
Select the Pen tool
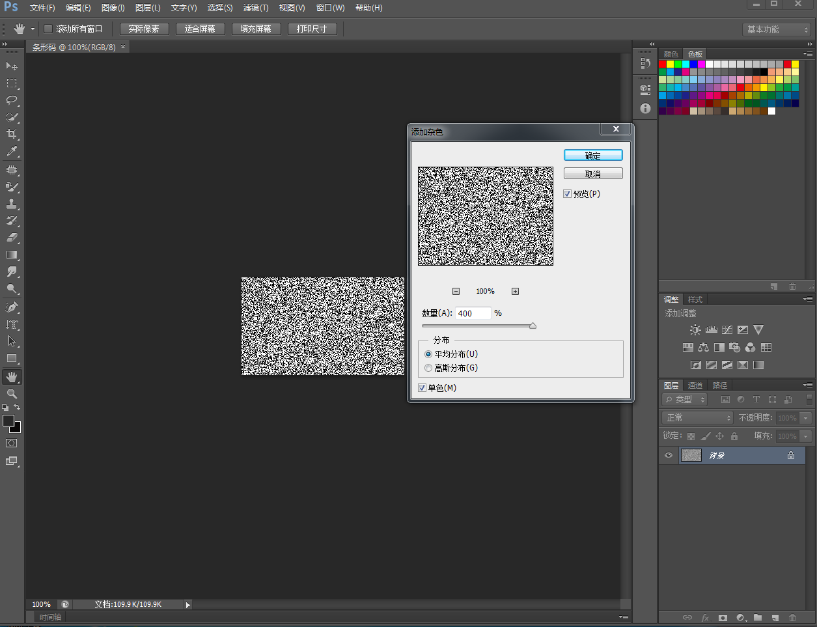pyautogui.click(x=12, y=307)
